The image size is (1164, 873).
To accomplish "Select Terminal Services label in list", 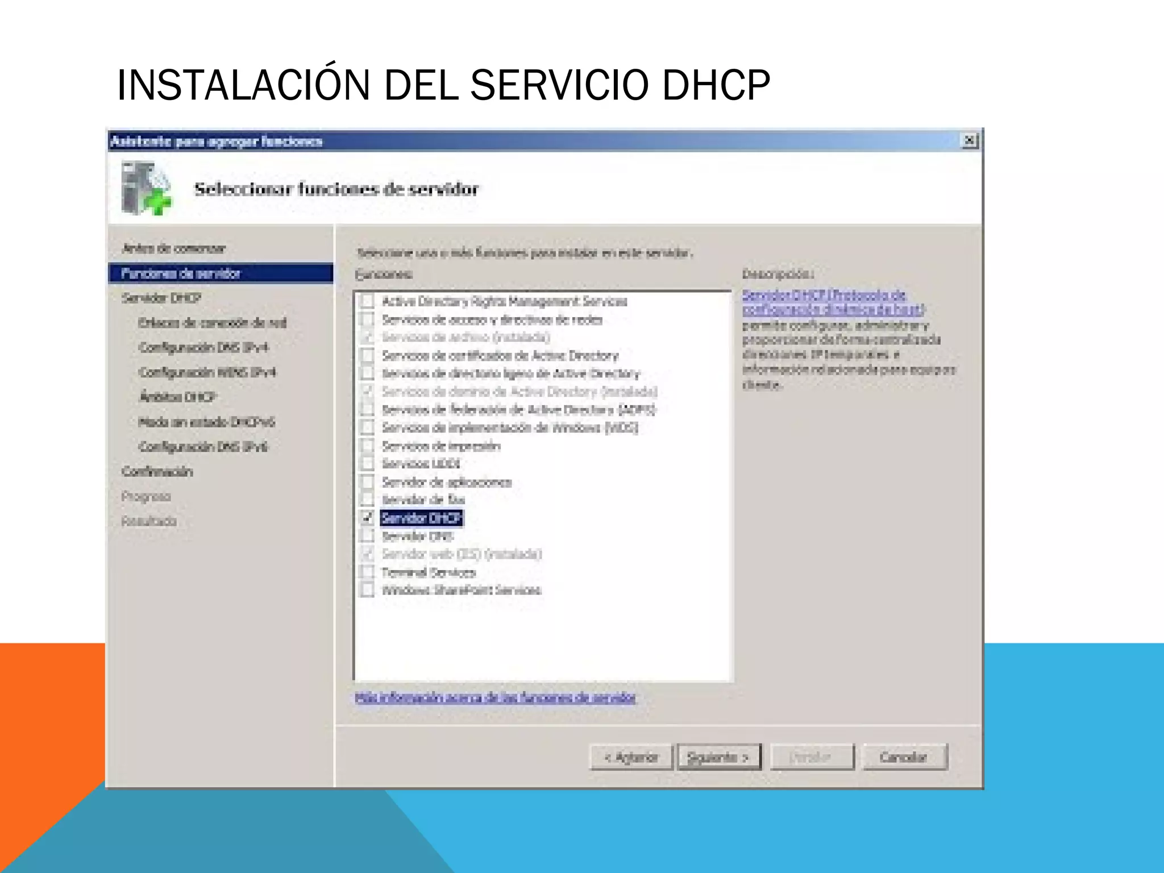I will [x=429, y=572].
